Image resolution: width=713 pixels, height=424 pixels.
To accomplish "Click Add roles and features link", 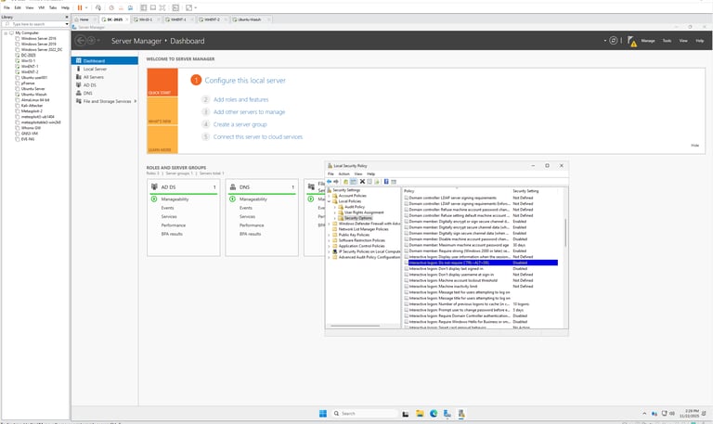I will click(x=241, y=99).
